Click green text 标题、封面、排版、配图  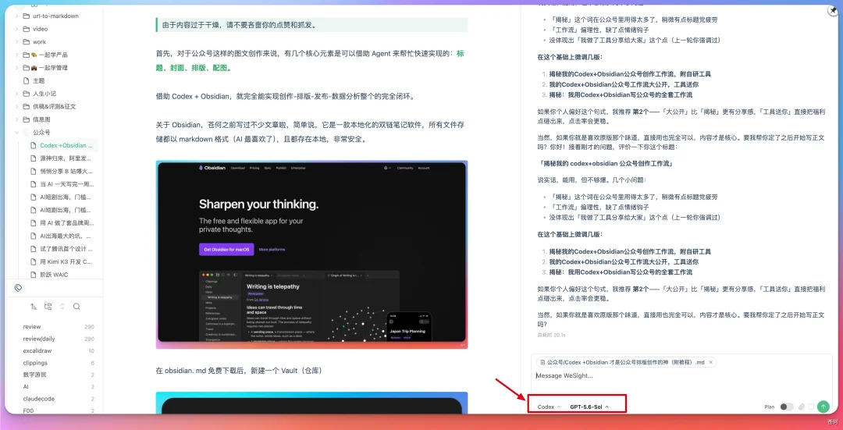tap(311, 60)
